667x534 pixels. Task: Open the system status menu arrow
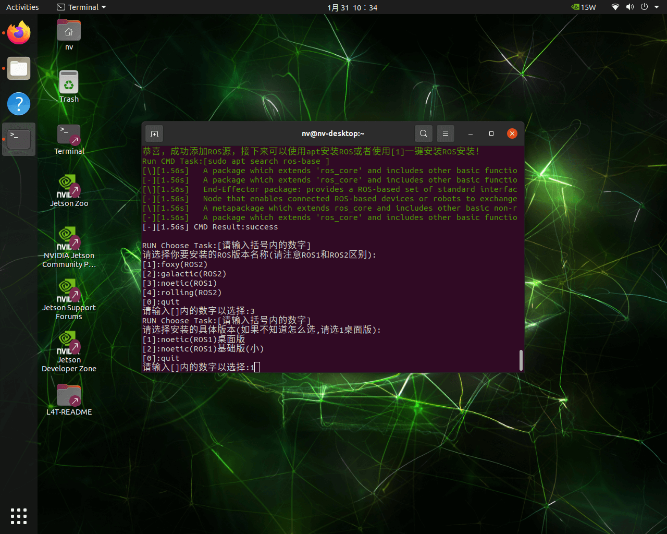657,7
